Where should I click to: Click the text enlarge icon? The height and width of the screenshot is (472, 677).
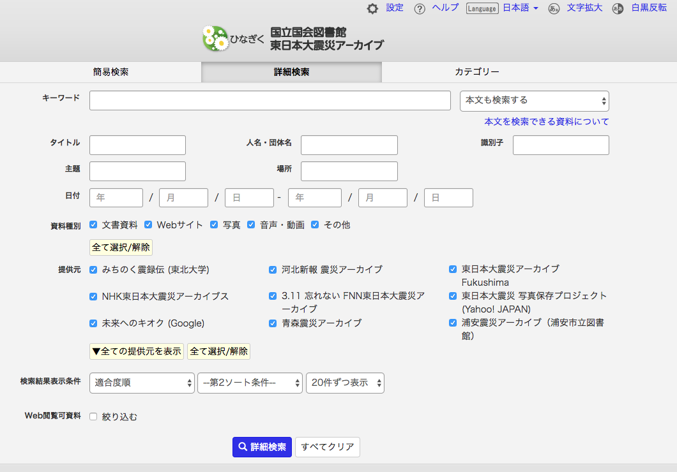pyautogui.click(x=554, y=9)
